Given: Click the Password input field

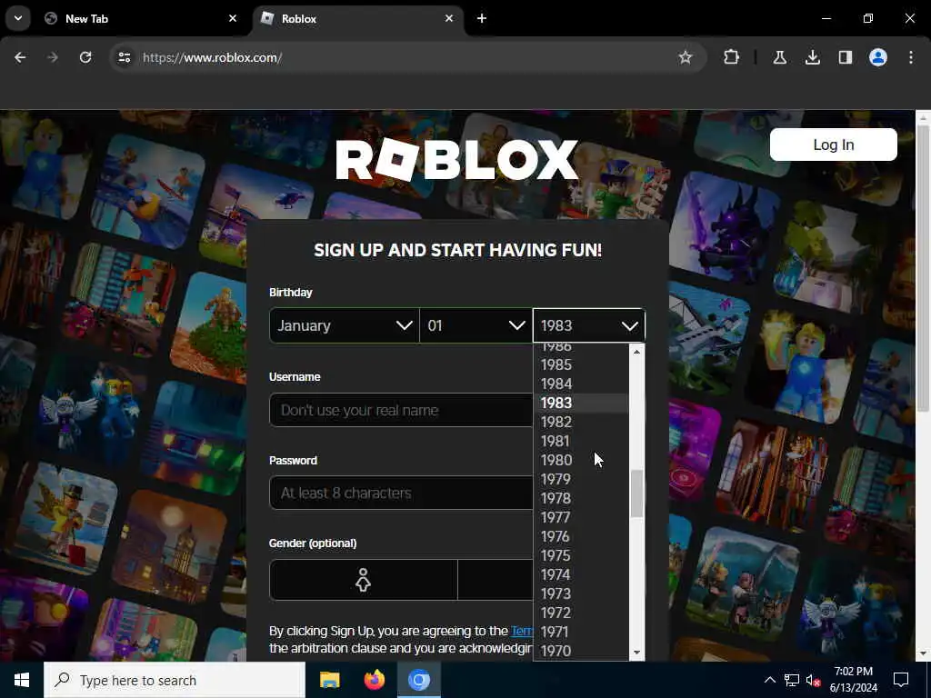Looking at the screenshot, I should [401, 493].
